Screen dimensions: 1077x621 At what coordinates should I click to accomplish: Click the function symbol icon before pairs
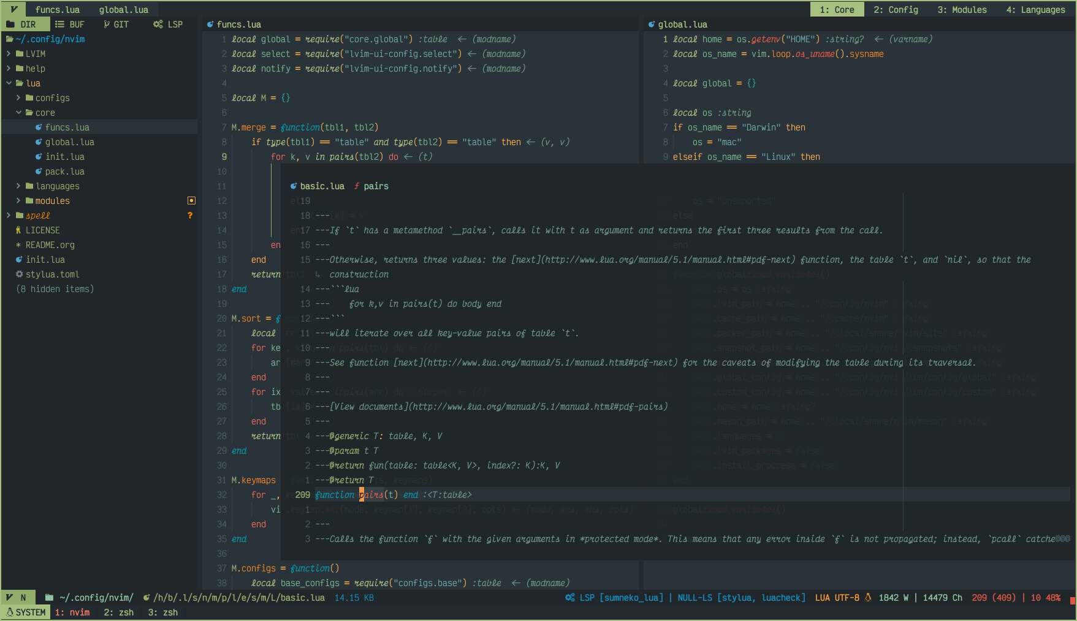click(357, 186)
